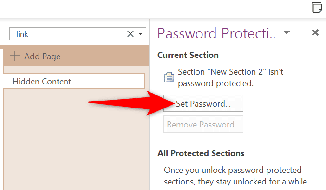Click the Remove Password button

[203, 124]
